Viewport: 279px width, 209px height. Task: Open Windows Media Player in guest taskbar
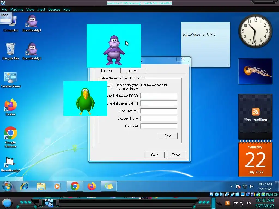pos(57,186)
